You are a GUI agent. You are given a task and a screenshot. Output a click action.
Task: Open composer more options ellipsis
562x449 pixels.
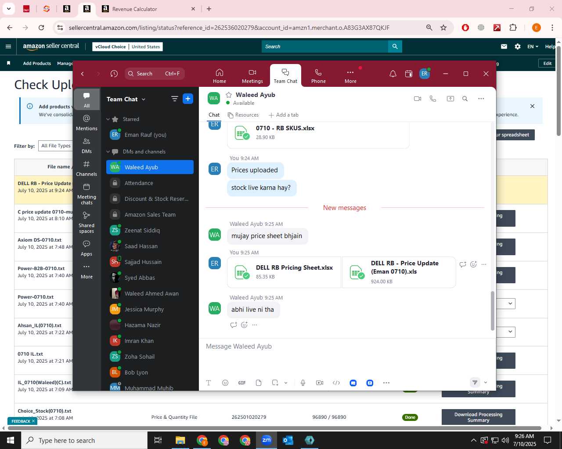coord(386,383)
